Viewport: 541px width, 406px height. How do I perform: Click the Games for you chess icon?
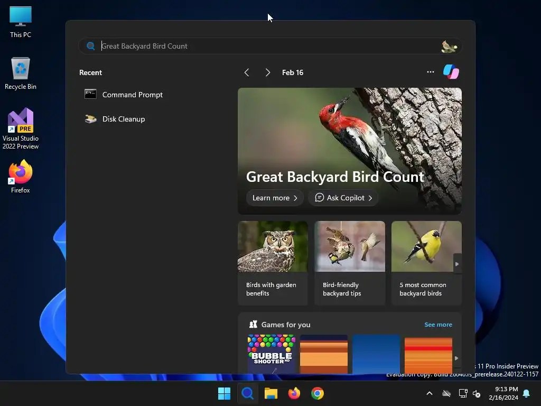coord(253,324)
